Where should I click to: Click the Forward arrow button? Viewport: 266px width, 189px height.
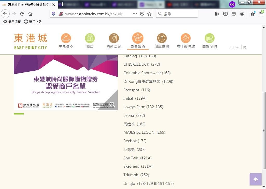14,14
